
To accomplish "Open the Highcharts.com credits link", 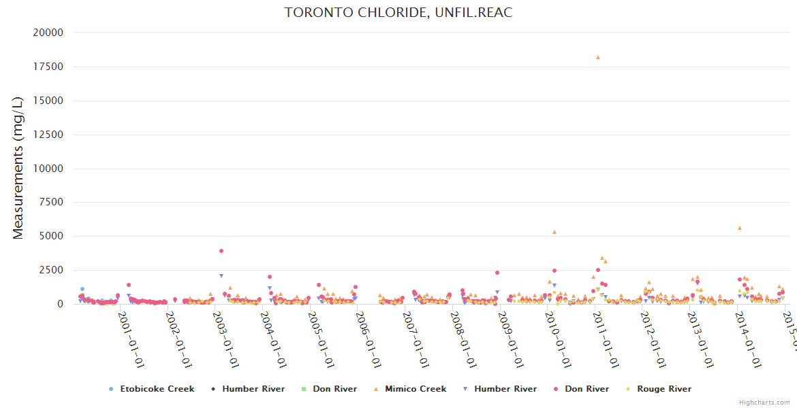I will (x=764, y=403).
